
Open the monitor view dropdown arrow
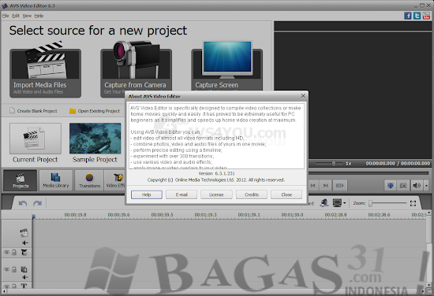pos(344,203)
